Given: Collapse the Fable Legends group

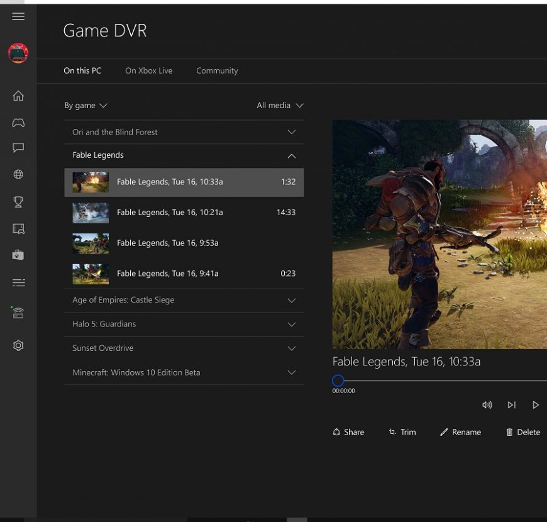Looking at the screenshot, I should pyautogui.click(x=291, y=155).
